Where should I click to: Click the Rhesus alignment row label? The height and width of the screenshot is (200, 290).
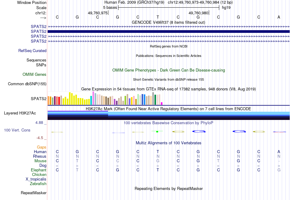(x=40, y=156)
